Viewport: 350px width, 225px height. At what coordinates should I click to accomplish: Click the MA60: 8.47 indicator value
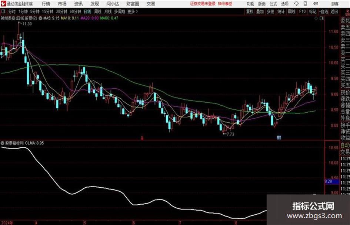(x=109, y=18)
